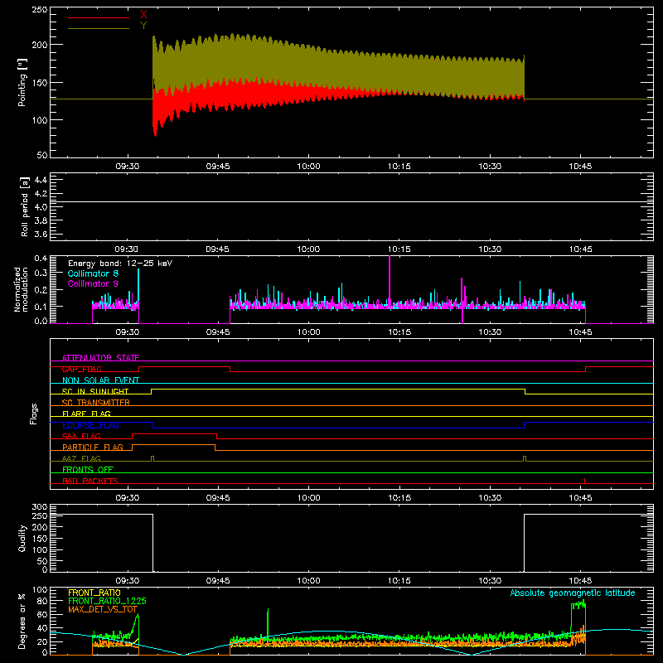Click the olive Y legend line
Viewport: 663px width, 663px height.
[99, 29]
